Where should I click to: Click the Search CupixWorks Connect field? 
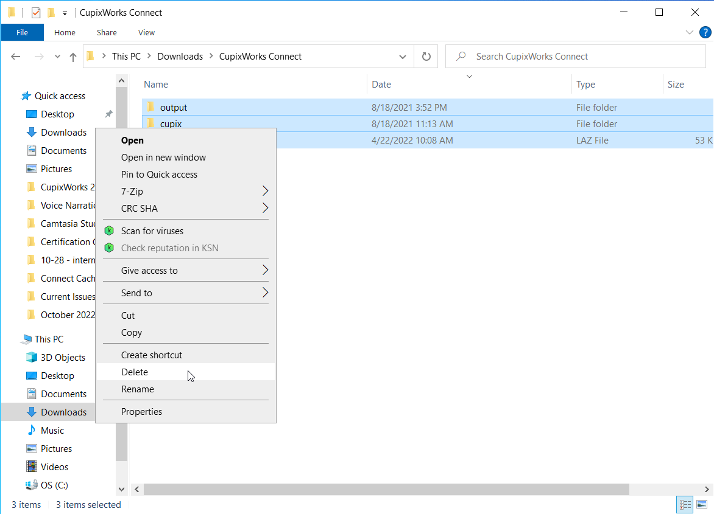tap(576, 57)
